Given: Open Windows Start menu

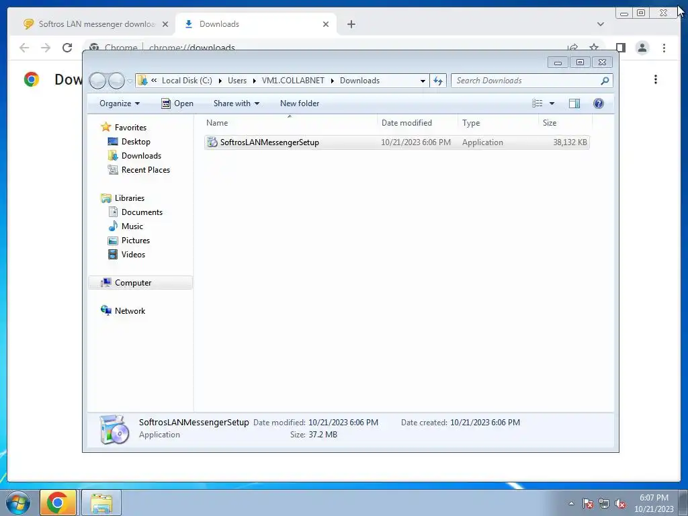Looking at the screenshot, I should tap(18, 503).
